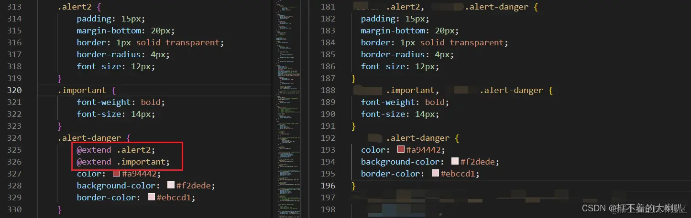This screenshot has height=218, width=691.
Task: Click the #ebccd1 swatch on line 329
Action: point(151,197)
